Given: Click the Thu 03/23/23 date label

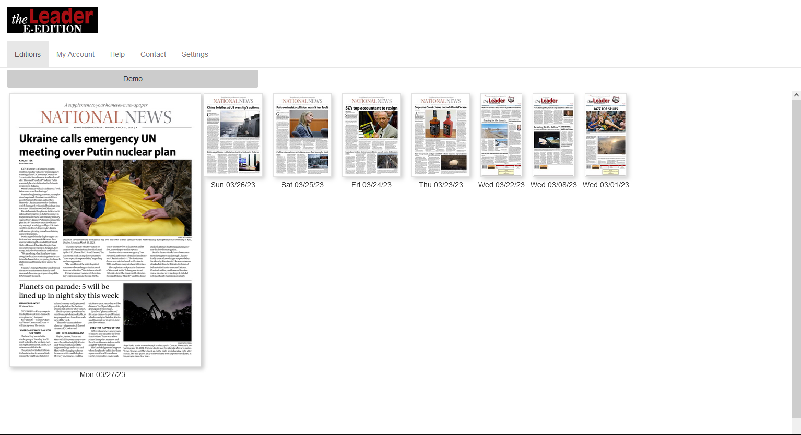Looking at the screenshot, I should 441,185.
